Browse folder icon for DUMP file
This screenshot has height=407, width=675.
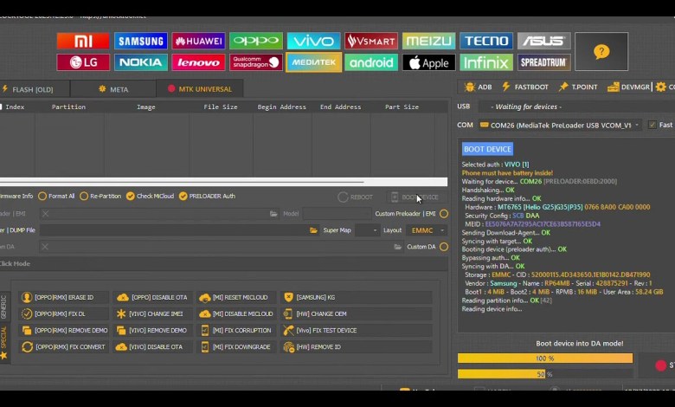point(313,230)
